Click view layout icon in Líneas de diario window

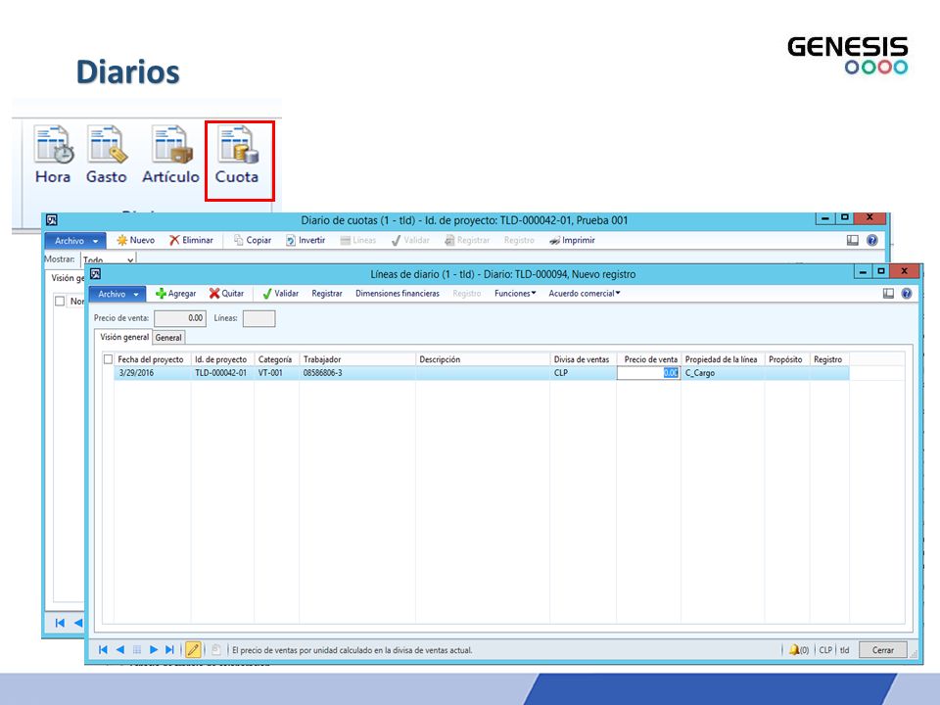point(888,294)
